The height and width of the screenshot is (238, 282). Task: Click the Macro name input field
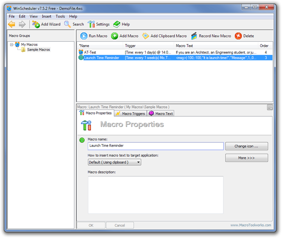pyautogui.click(x=156, y=146)
